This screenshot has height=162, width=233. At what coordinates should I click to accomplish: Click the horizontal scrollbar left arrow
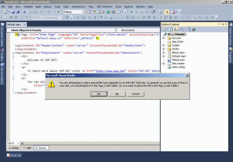click(22, 143)
